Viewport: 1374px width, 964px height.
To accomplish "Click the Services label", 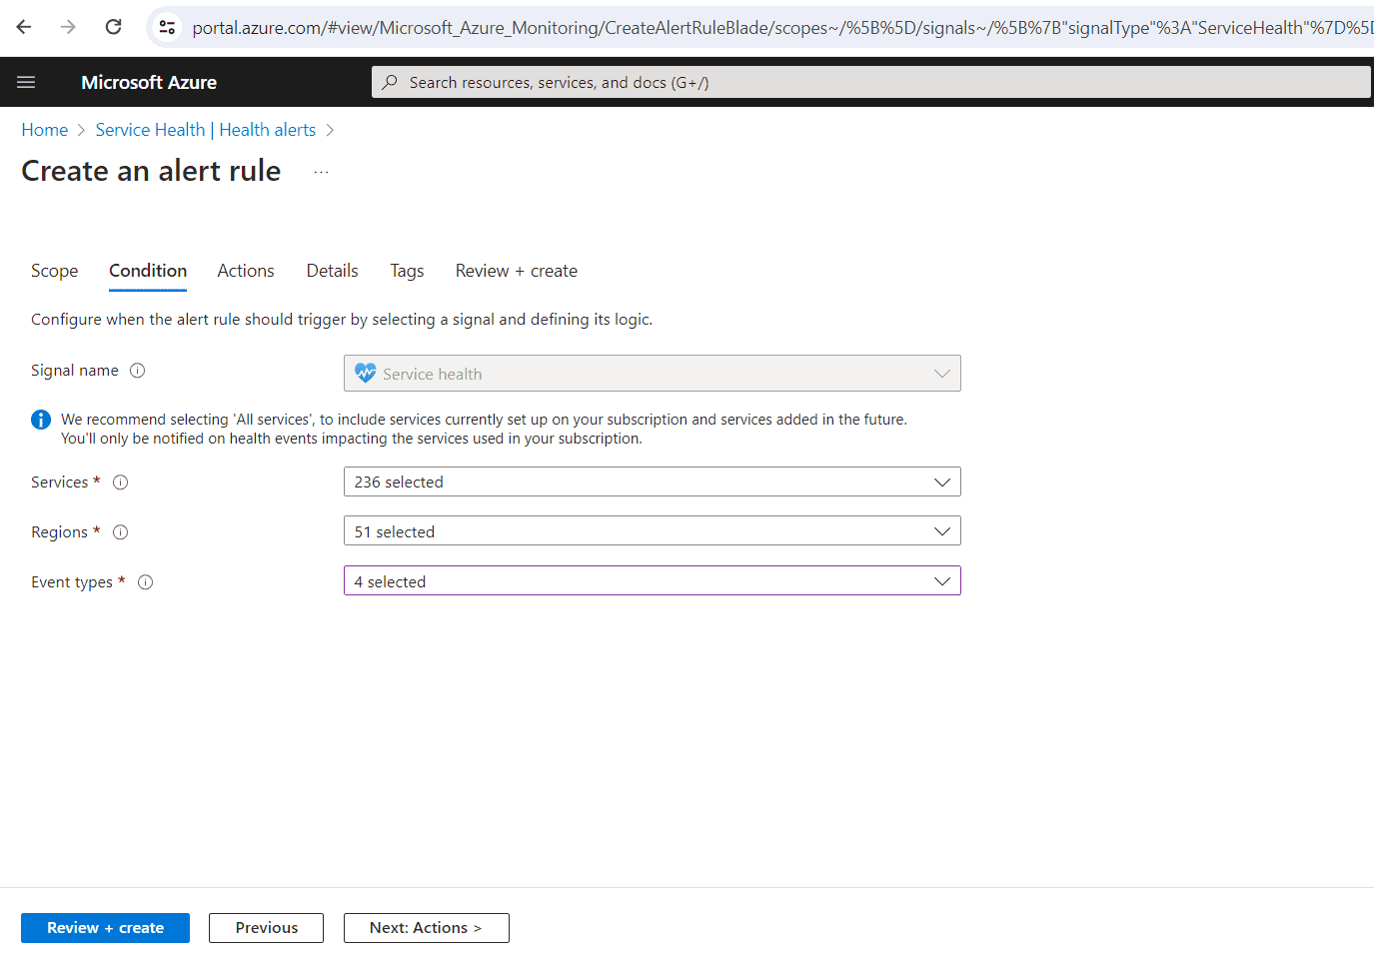I will pyautogui.click(x=59, y=482).
